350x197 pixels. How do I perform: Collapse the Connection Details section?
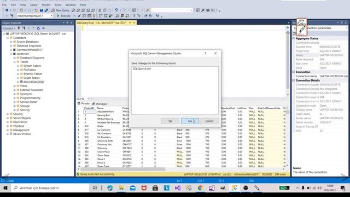(x=294, y=80)
